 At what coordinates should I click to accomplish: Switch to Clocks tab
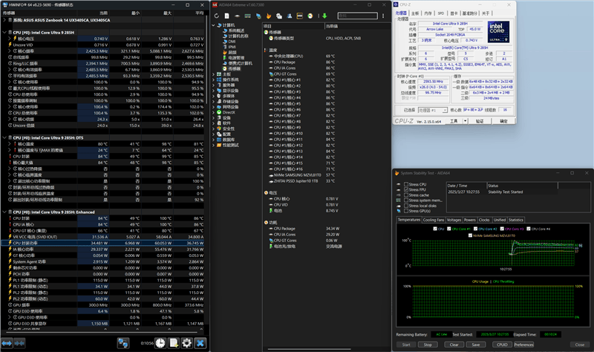[x=484, y=220]
